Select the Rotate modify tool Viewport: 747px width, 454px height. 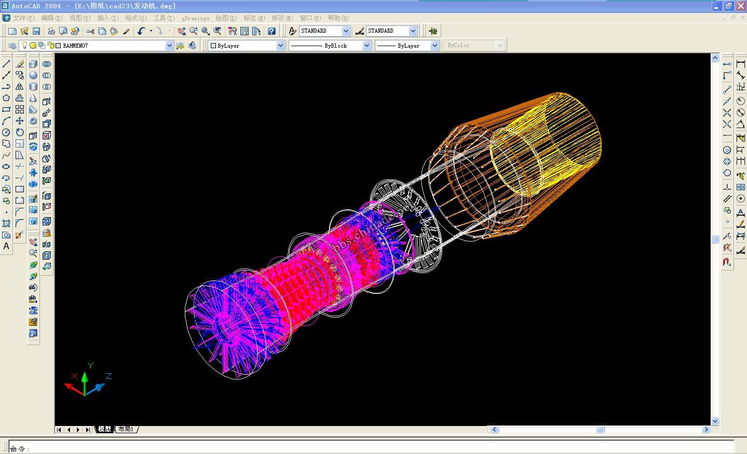pos(20,132)
